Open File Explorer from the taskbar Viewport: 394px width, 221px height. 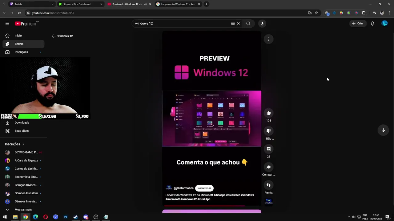tap(15, 217)
